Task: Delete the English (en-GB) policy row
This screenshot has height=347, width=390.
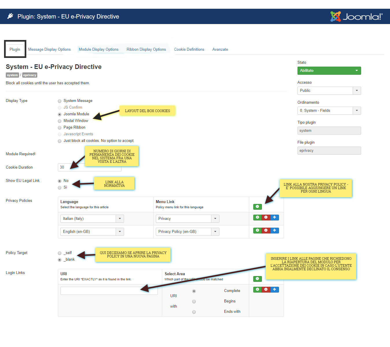Action: (266, 231)
